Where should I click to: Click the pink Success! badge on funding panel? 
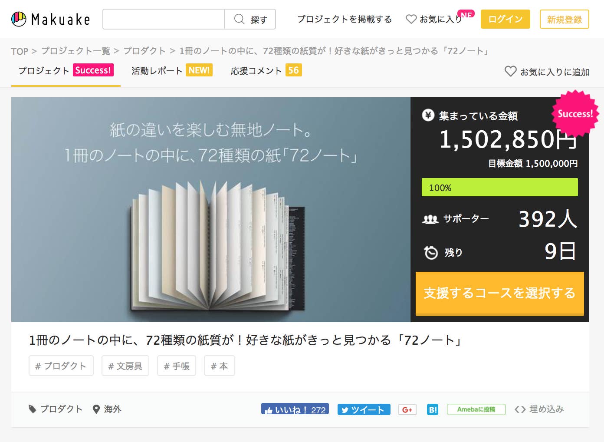575,114
